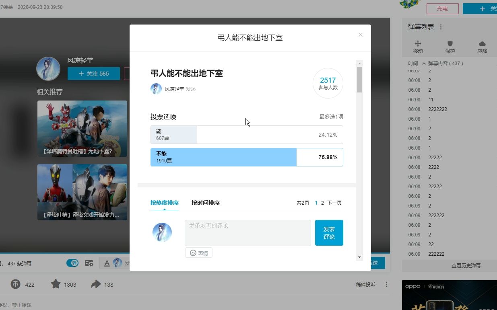Select the 能 vote option
Screen dimensions: 497x310
pos(247,135)
